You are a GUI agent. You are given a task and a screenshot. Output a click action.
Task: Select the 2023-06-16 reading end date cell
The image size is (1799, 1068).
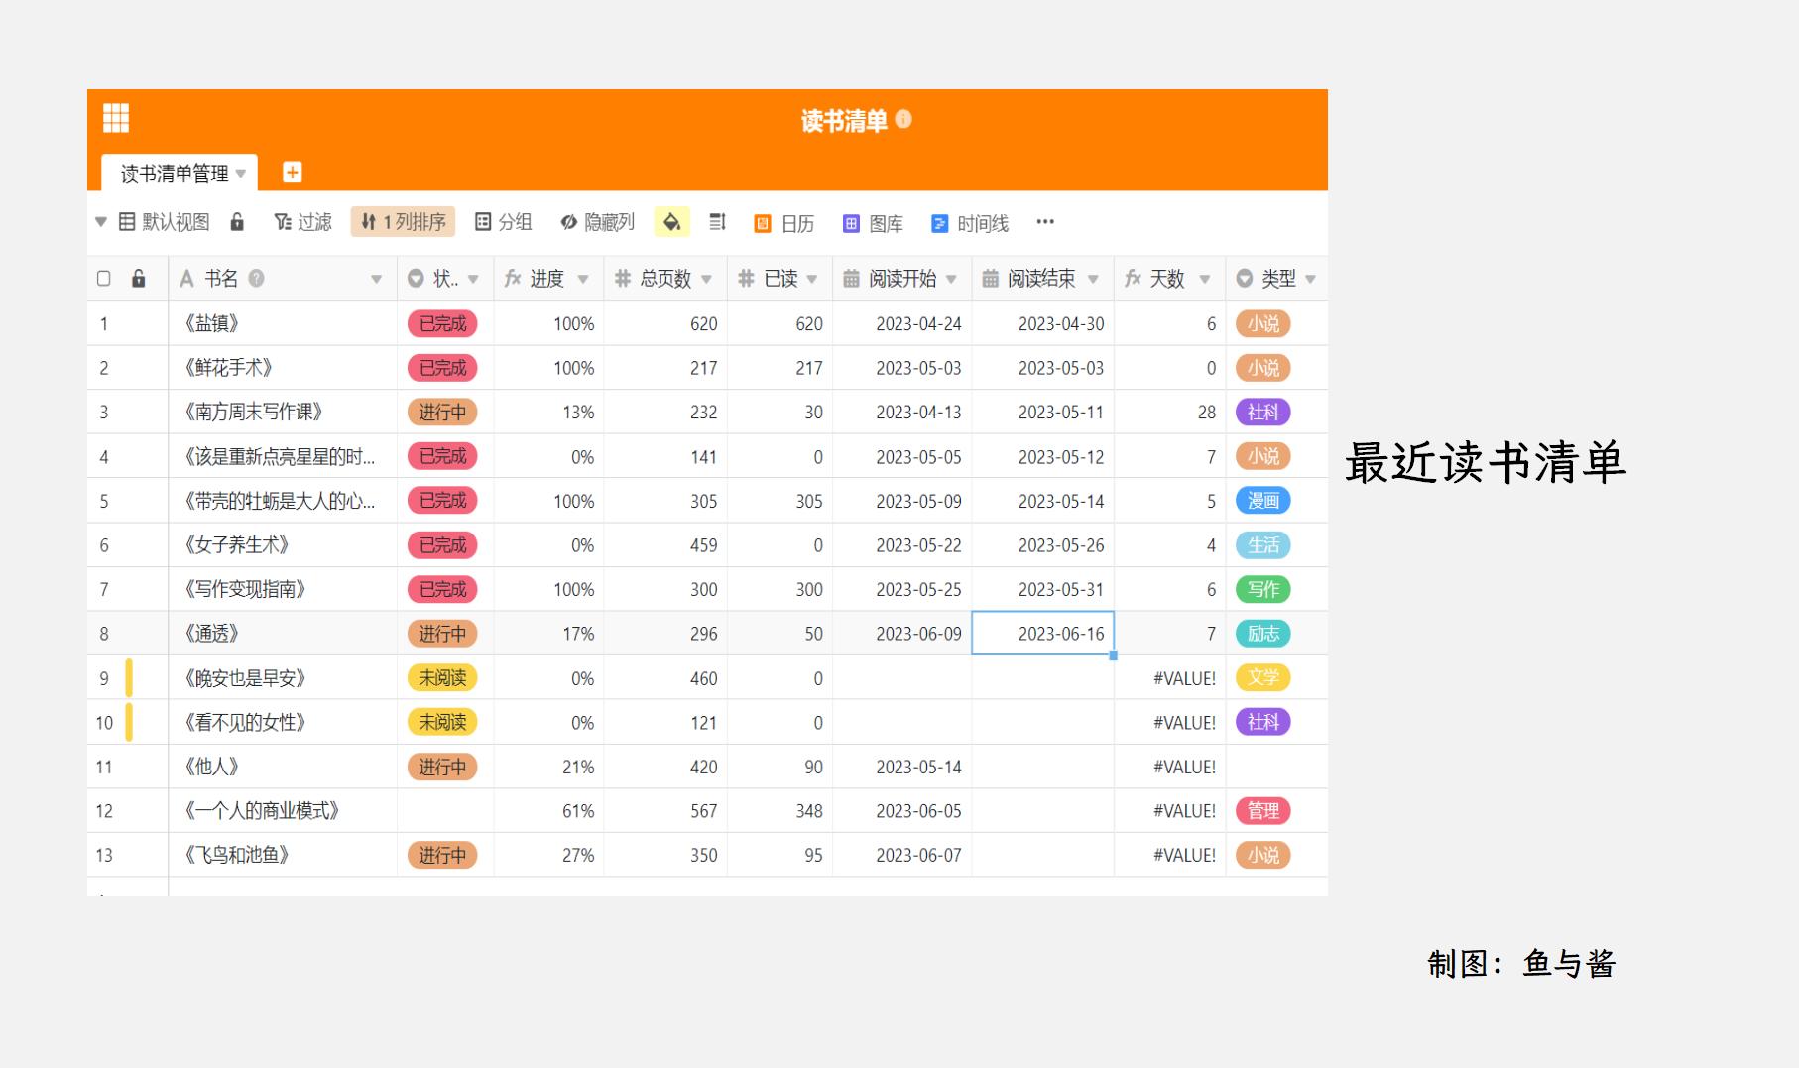1042,633
